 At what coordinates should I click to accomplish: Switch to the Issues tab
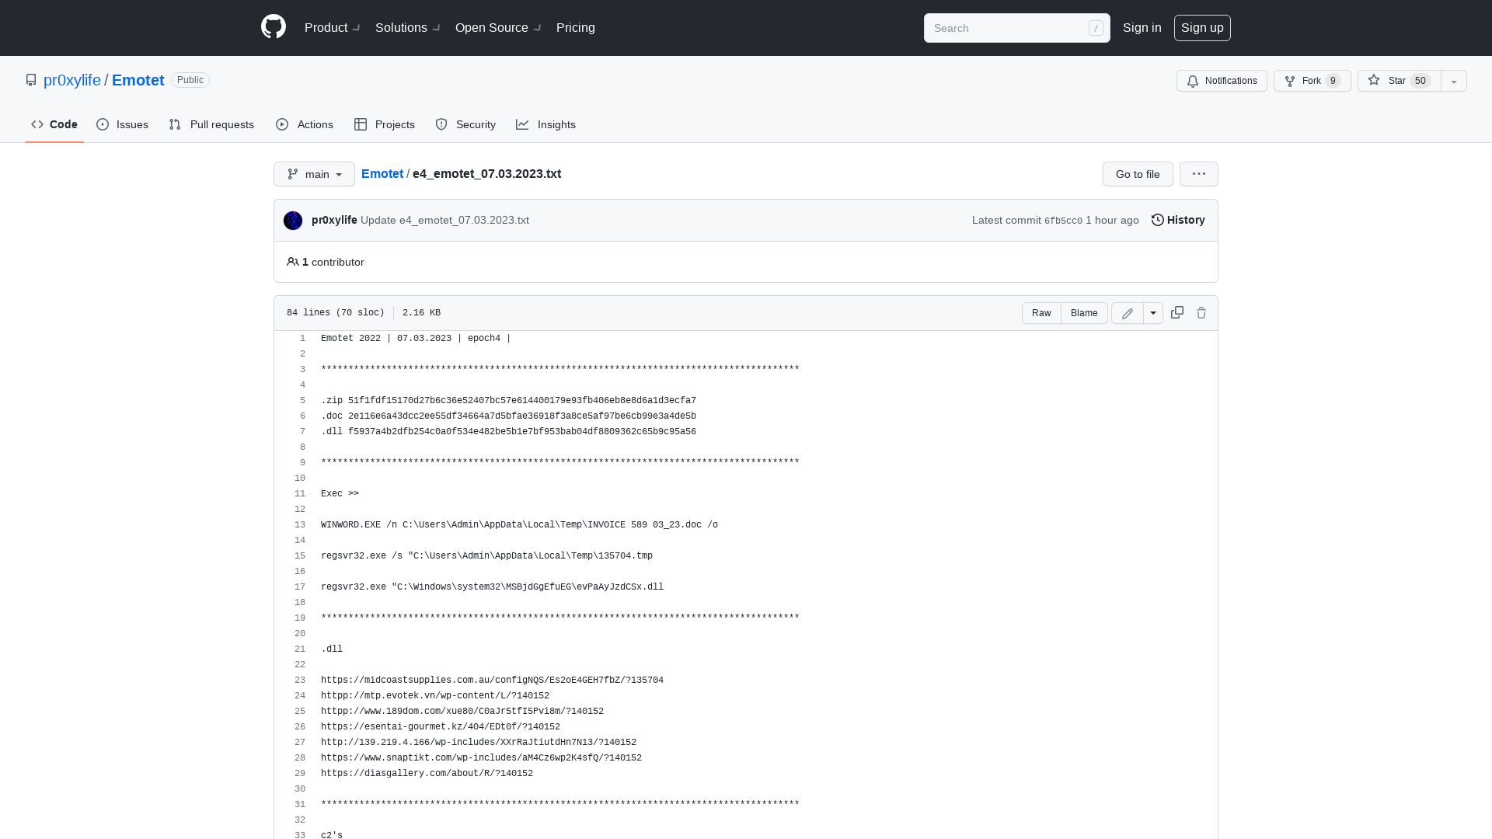point(123,124)
